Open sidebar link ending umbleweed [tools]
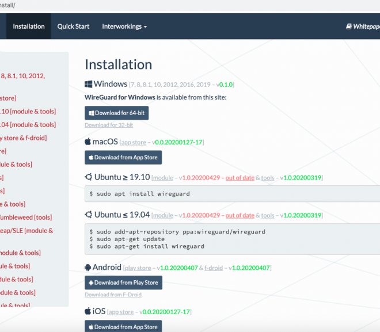 point(26,217)
